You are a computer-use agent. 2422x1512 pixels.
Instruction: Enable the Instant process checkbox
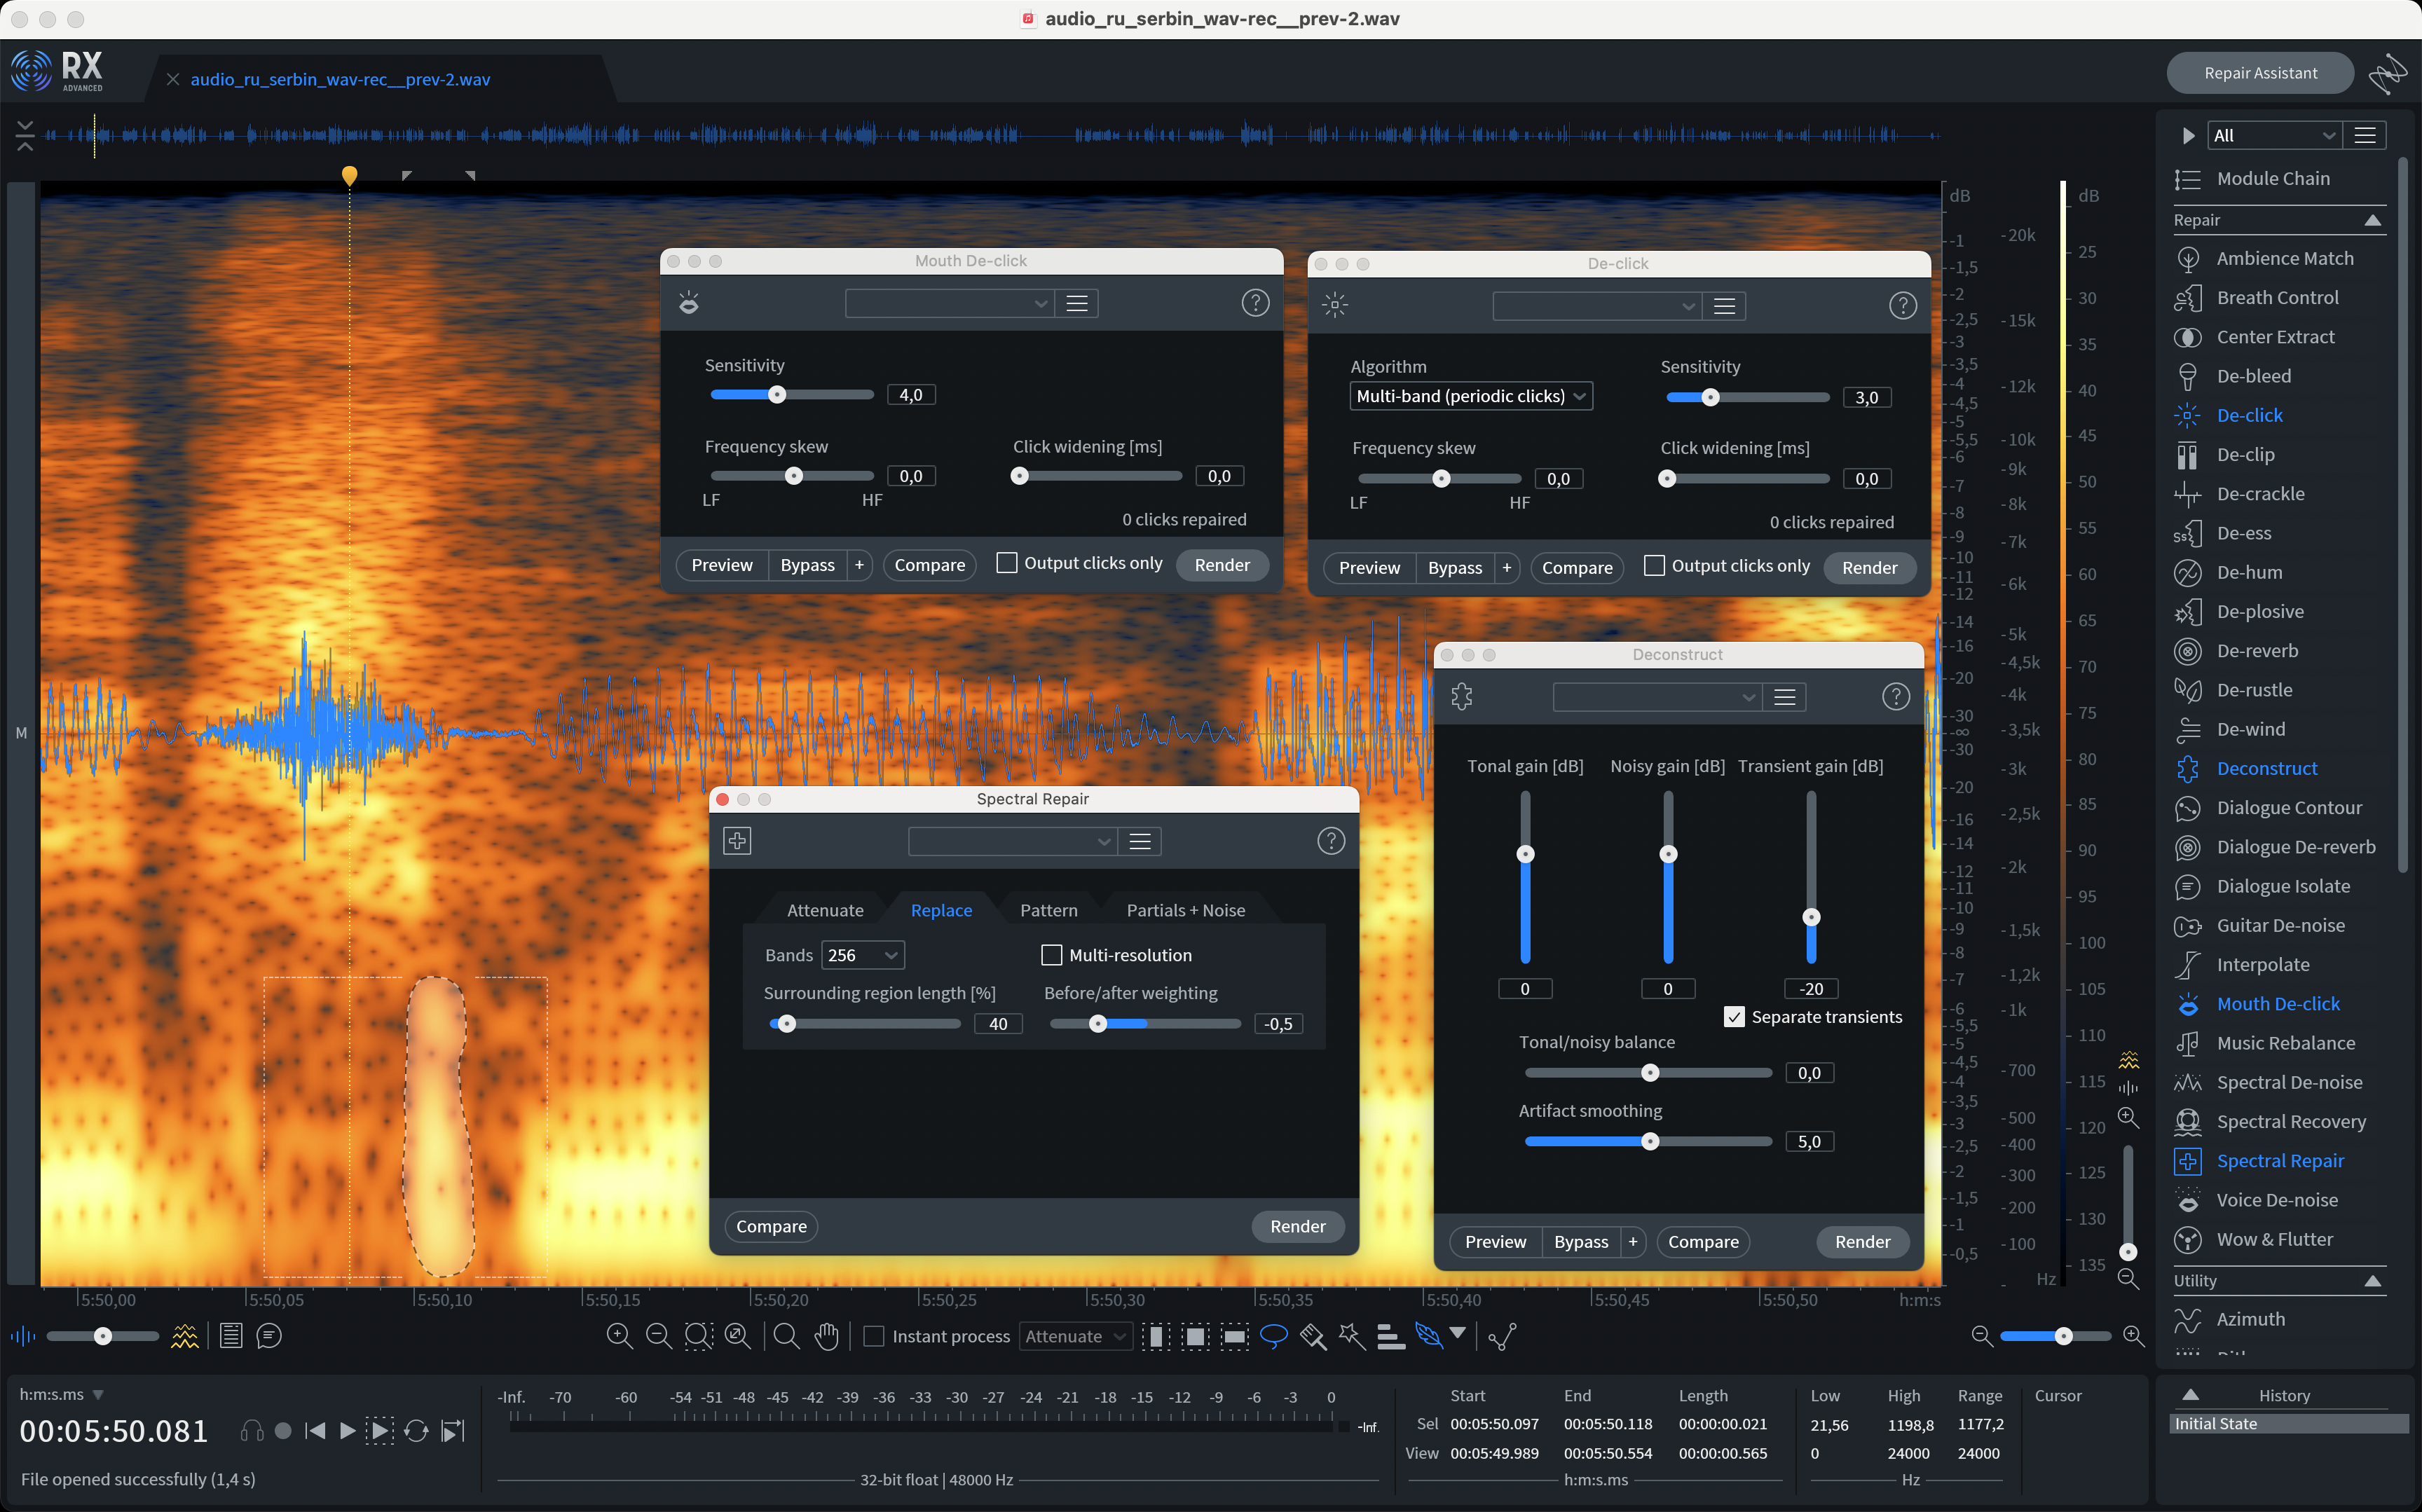pos(873,1336)
